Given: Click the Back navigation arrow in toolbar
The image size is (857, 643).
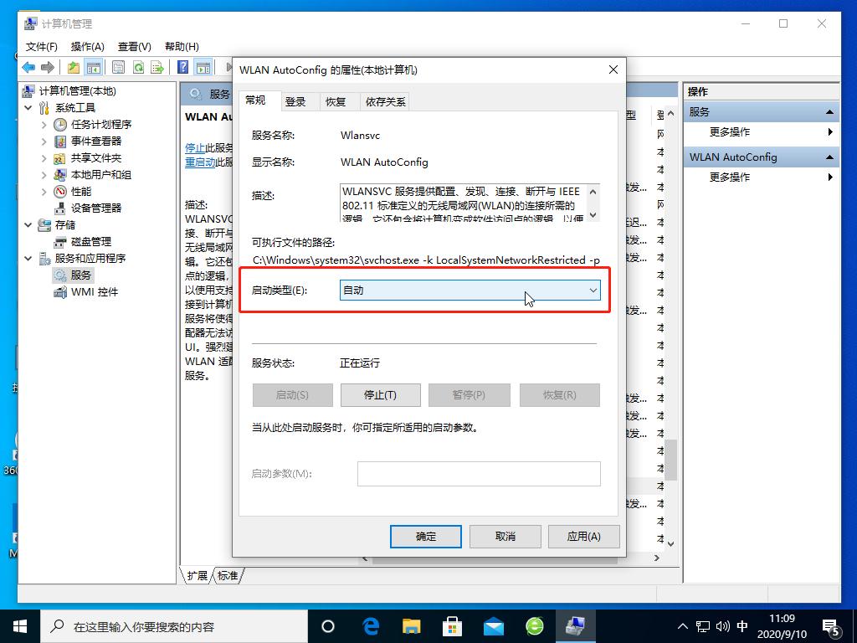Looking at the screenshot, I should 28,67.
